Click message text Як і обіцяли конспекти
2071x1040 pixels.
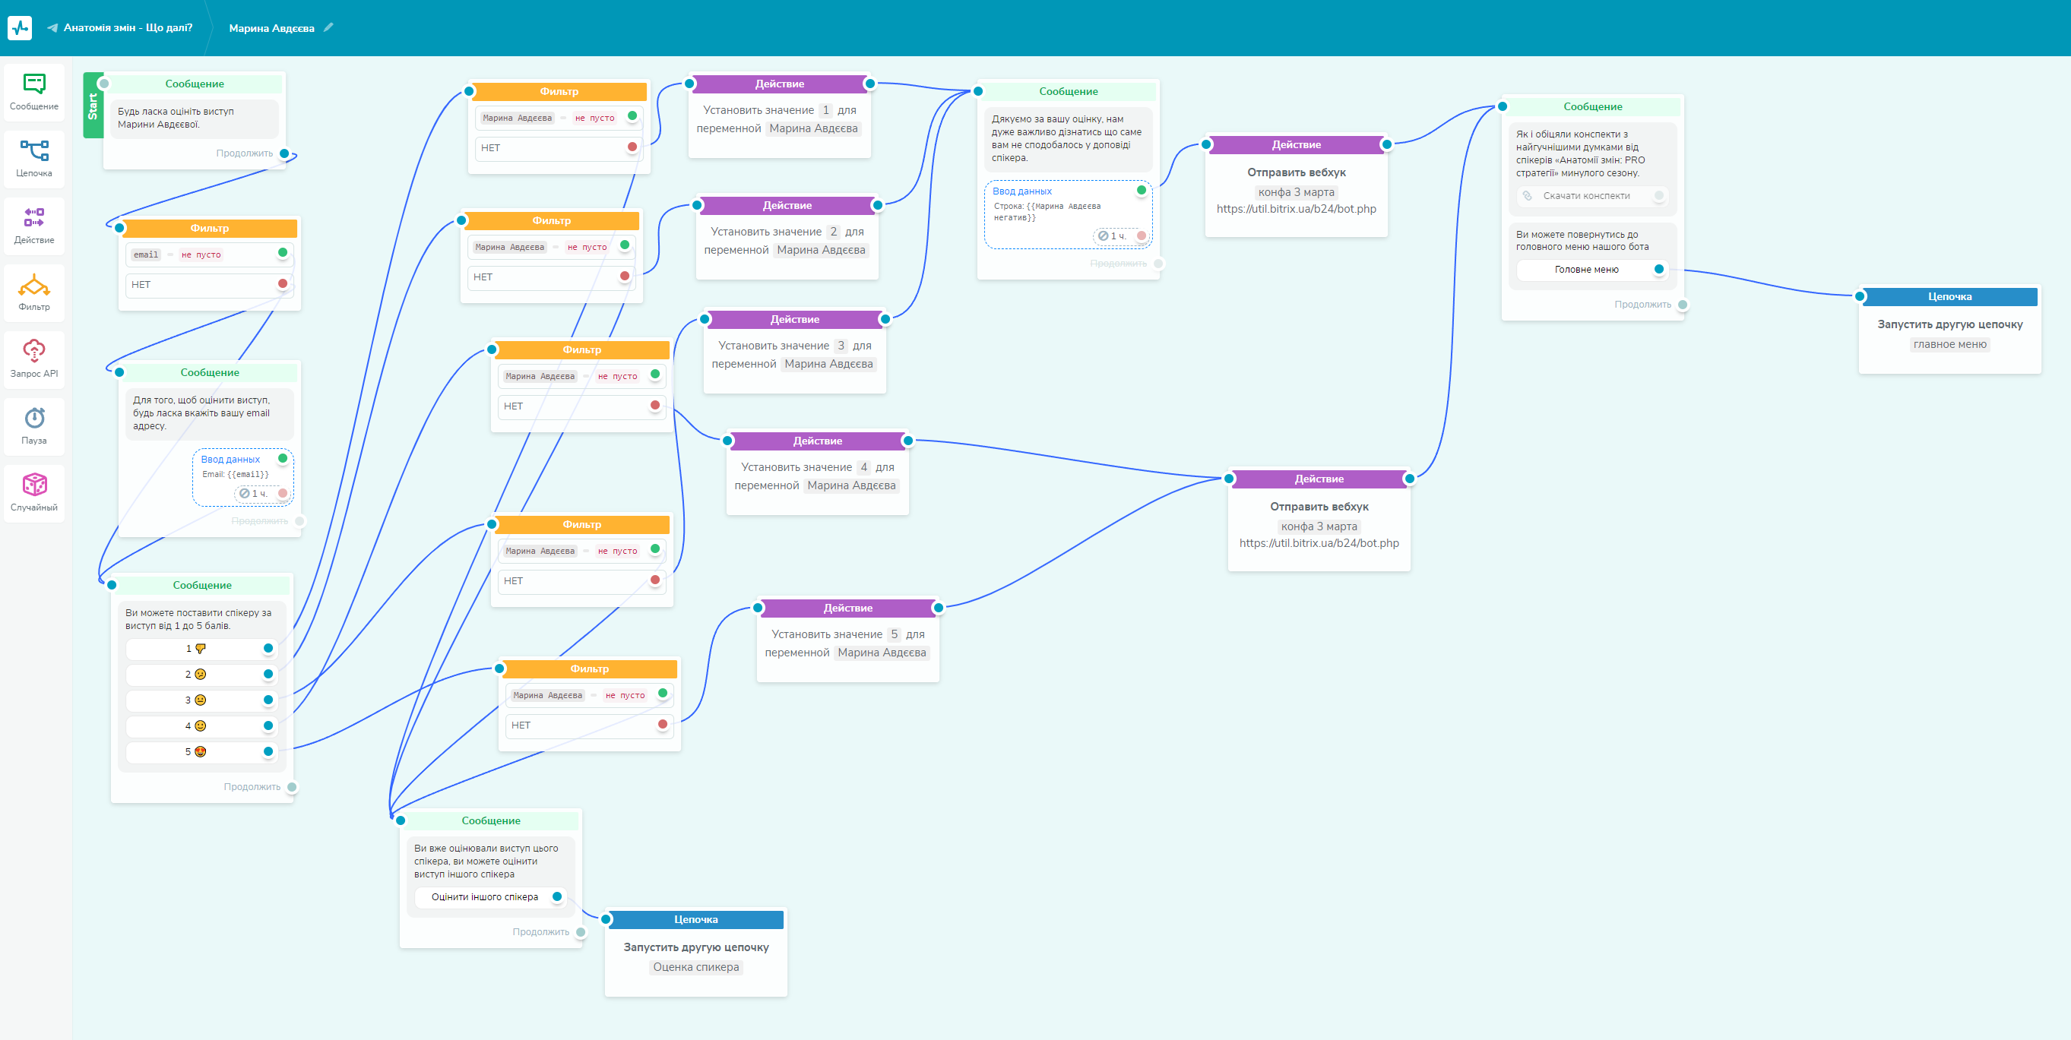click(1581, 153)
